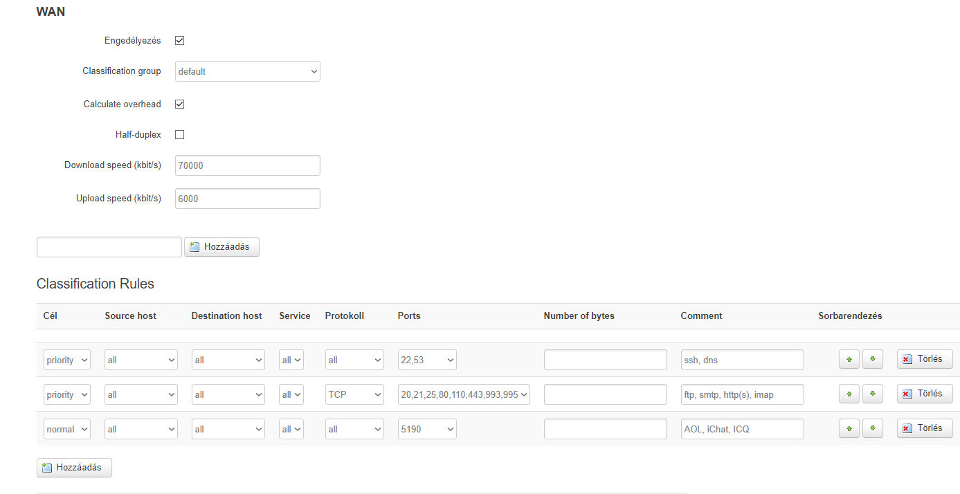The width and height of the screenshot is (960, 494).
Task: Delete the ssh, dns classification rule
Action: point(925,359)
